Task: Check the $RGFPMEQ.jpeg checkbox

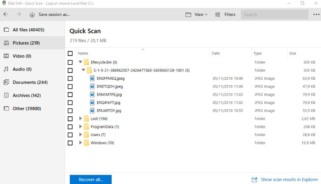Action: click(x=70, y=79)
